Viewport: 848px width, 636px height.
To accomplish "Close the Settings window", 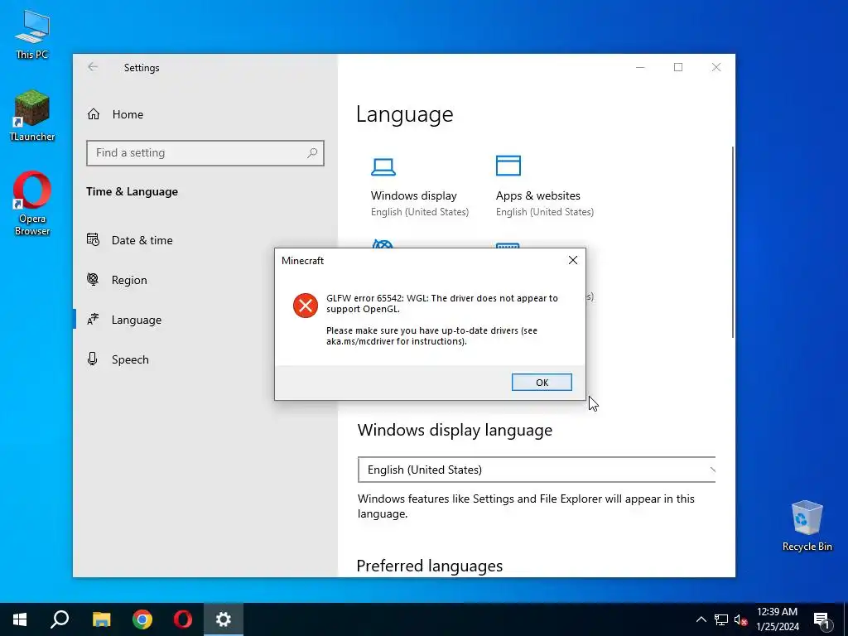I will coord(716,67).
